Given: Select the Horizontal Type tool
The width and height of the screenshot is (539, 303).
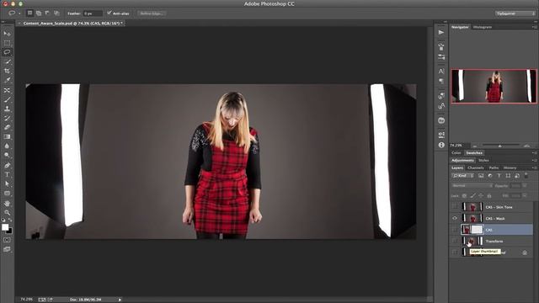Looking at the screenshot, I should coord(7,174).
